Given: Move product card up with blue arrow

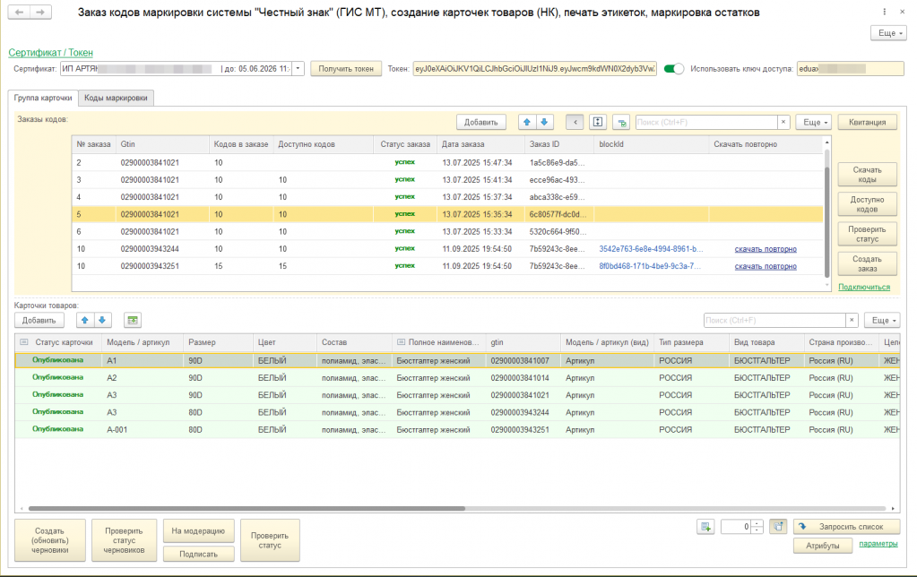Looking at the screenshot, I should pyautogui.click(x=85, y=320).
